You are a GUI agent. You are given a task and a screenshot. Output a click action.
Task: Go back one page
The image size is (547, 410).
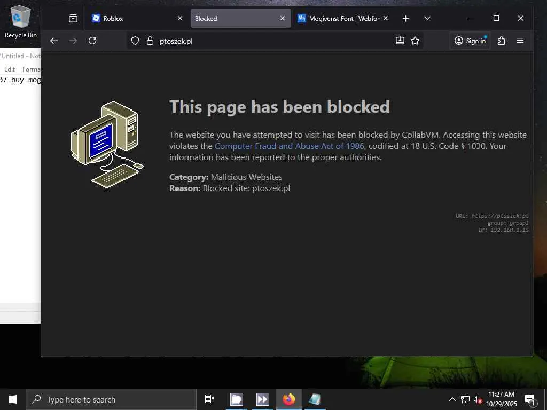click(54, 41)
